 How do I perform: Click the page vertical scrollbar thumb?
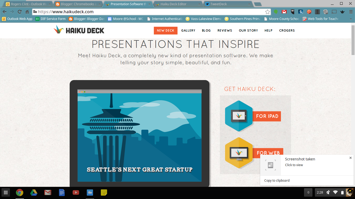(353, 40)
